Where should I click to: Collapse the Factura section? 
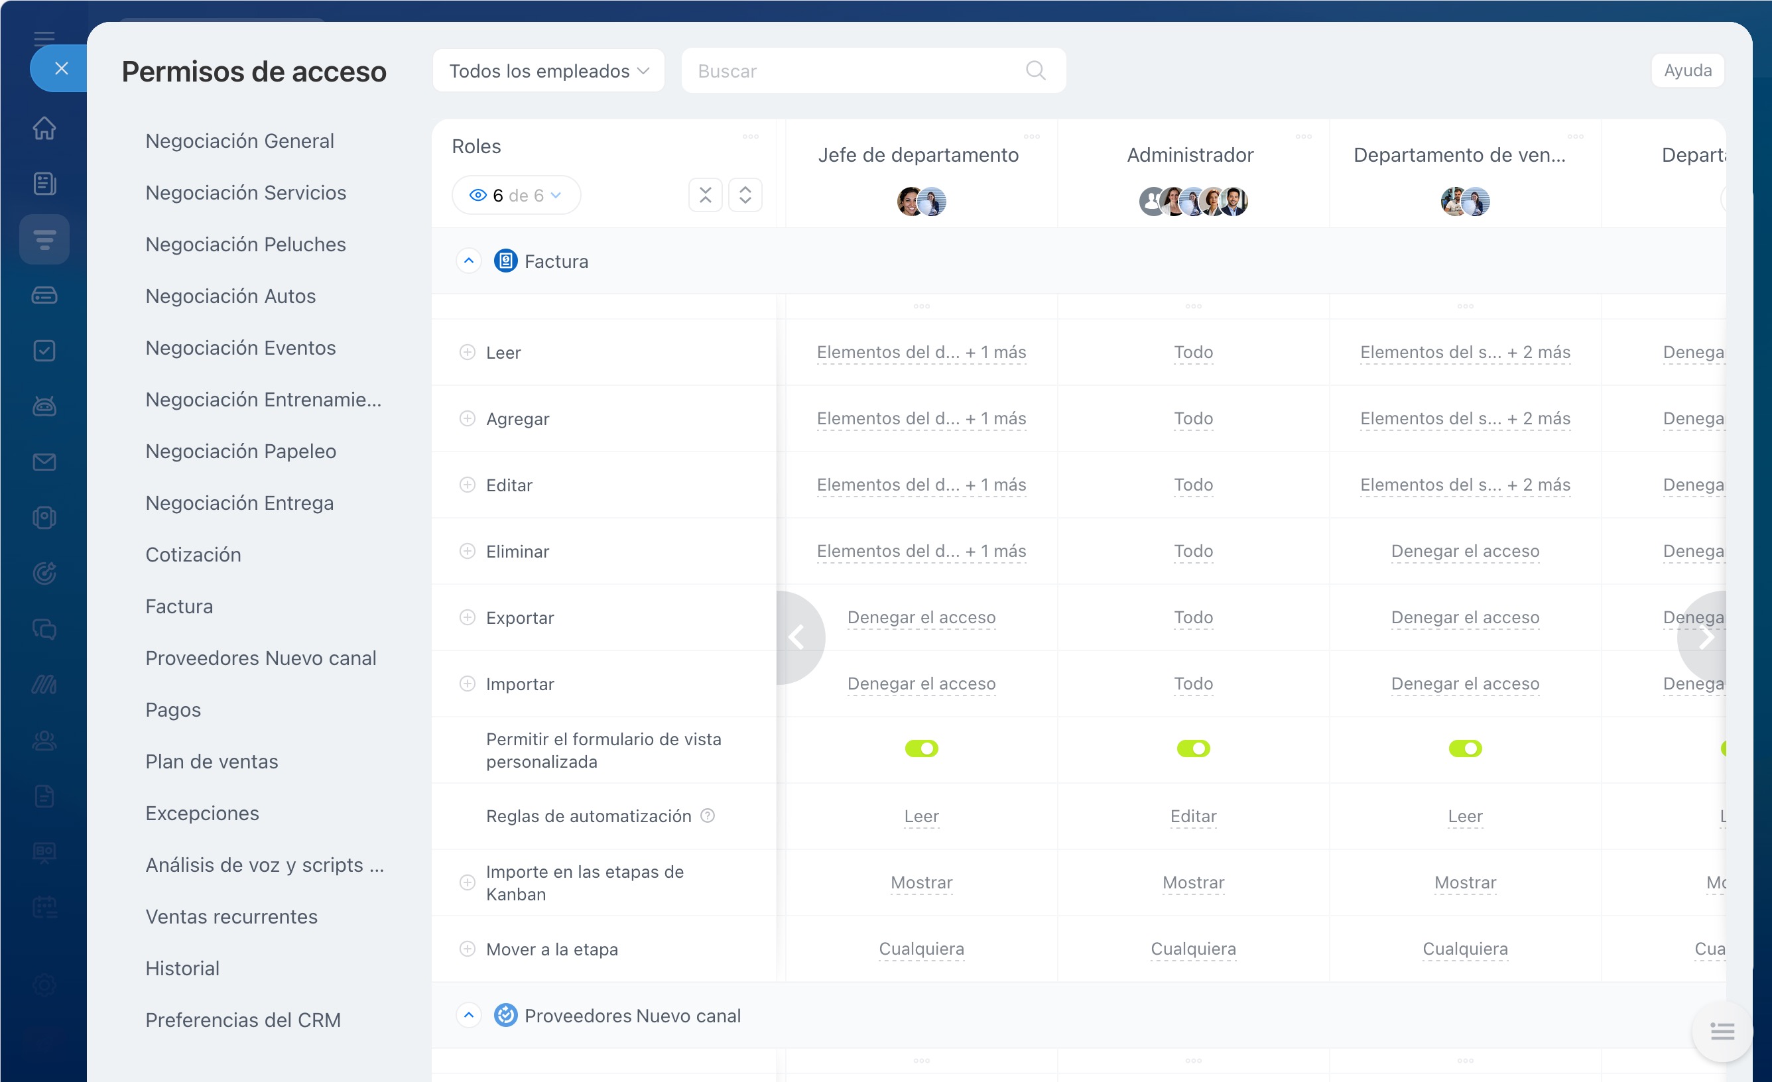[x=469, y=261]
